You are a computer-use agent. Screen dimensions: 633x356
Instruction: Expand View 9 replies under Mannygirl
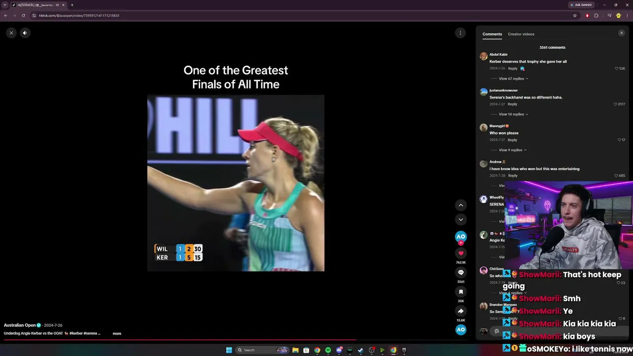tap(512, 150)
